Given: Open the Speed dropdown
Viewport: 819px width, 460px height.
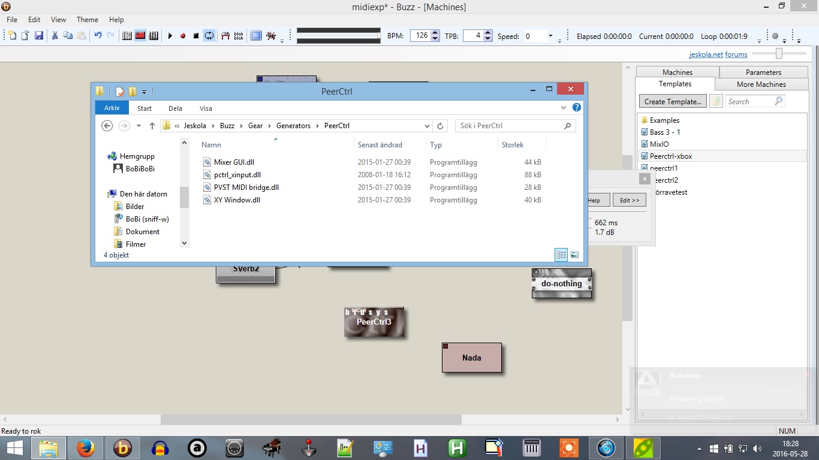Looking at the screenshot, I should click(550, 36).
